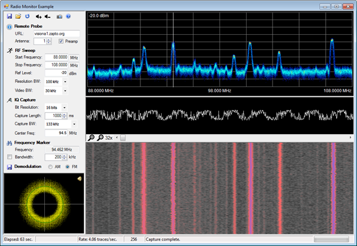
Task: Open the Resolution BW dropdown
Action: pyautogui.click(x=65, y=82)
